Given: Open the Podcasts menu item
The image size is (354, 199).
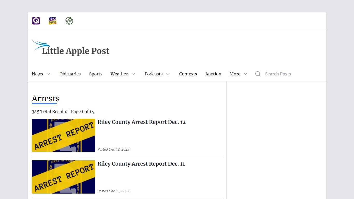Looking at the screenshot, I should coord(154,74).
